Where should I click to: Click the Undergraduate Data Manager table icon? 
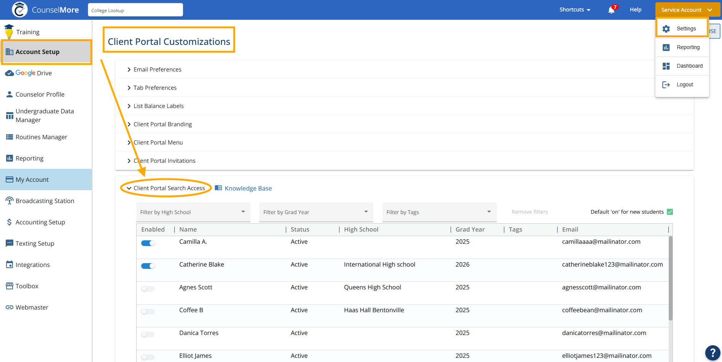[x=10, y=116]
